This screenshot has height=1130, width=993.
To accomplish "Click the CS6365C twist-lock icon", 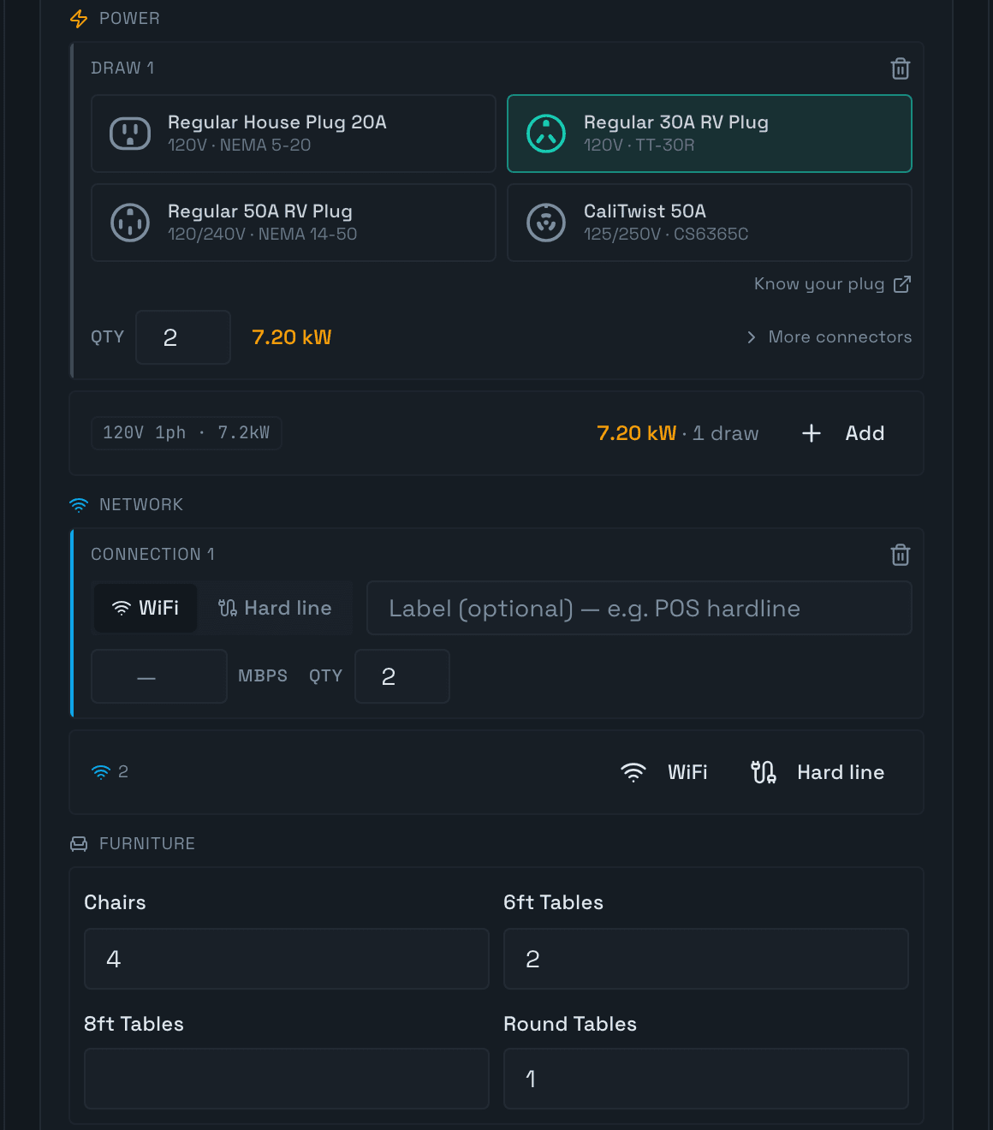I will pos(546,223).
